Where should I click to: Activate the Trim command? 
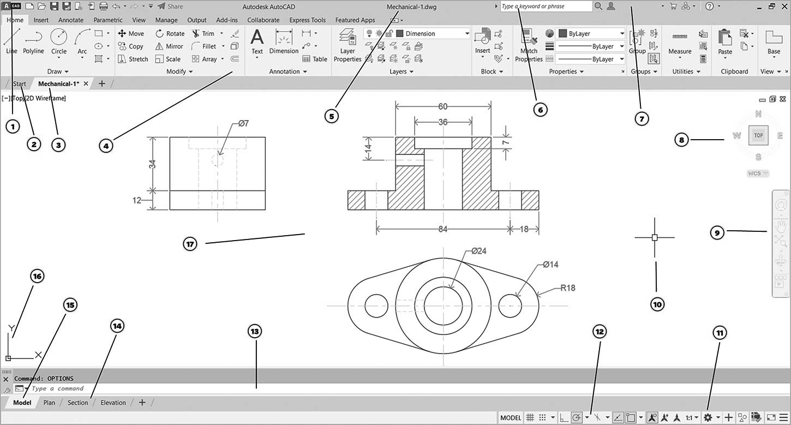point(203,33)
